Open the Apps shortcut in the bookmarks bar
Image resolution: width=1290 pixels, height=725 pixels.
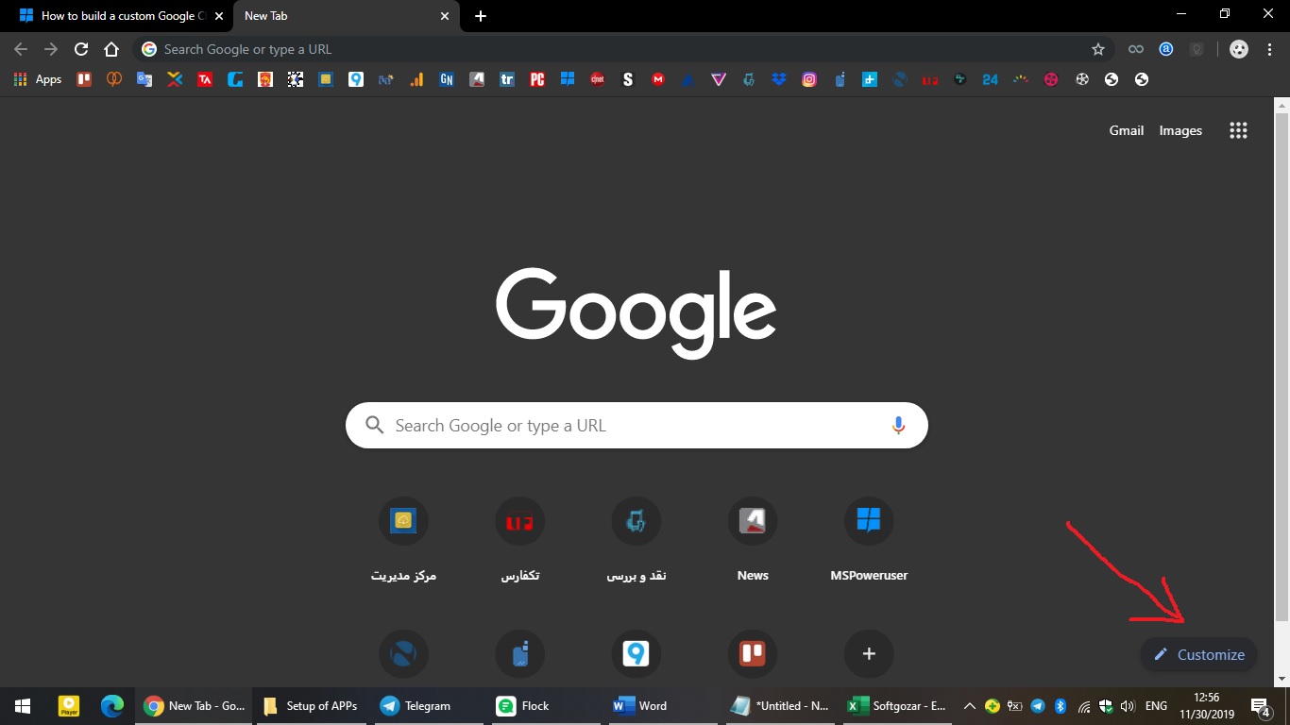pos(39,79)
